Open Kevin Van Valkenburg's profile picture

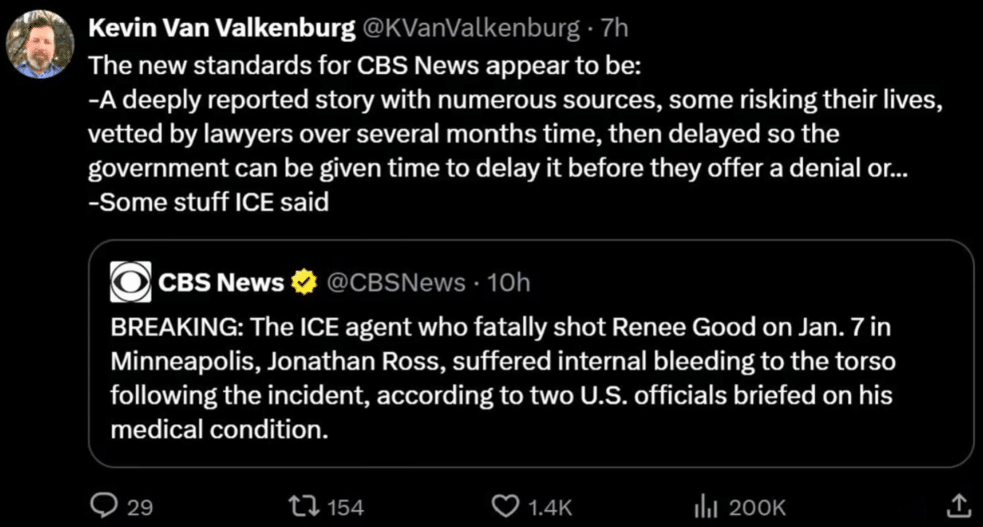(x=40, y=44)
